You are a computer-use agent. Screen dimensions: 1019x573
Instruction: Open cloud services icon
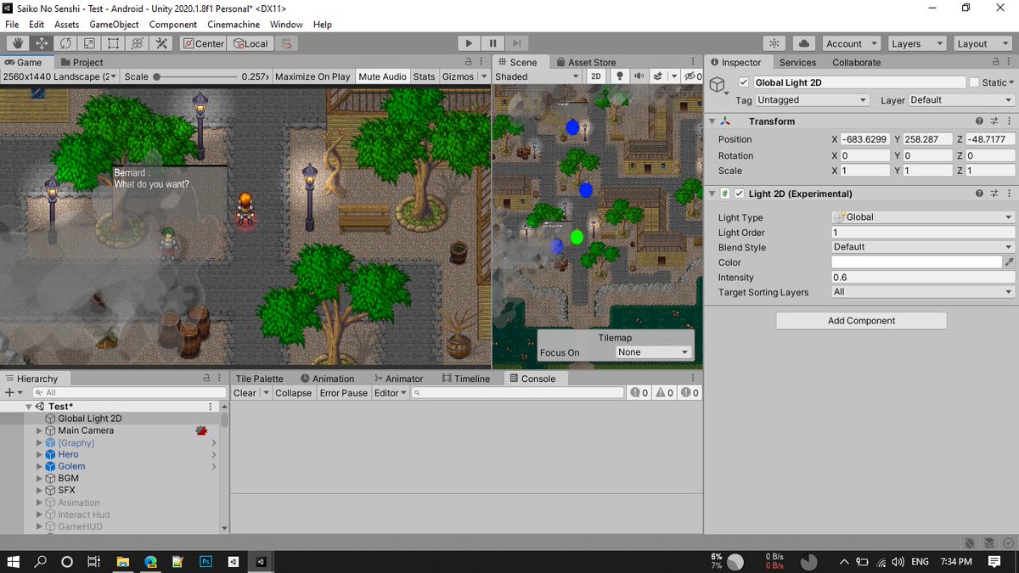pos(804,43)
